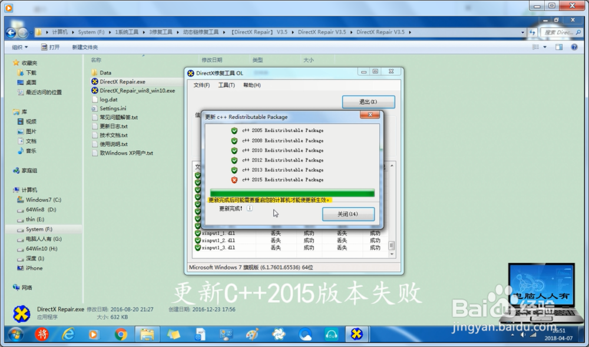Click the Explorer back navigation arrow
This screenshot has height=347, width=589.
(x=11, y=32)
